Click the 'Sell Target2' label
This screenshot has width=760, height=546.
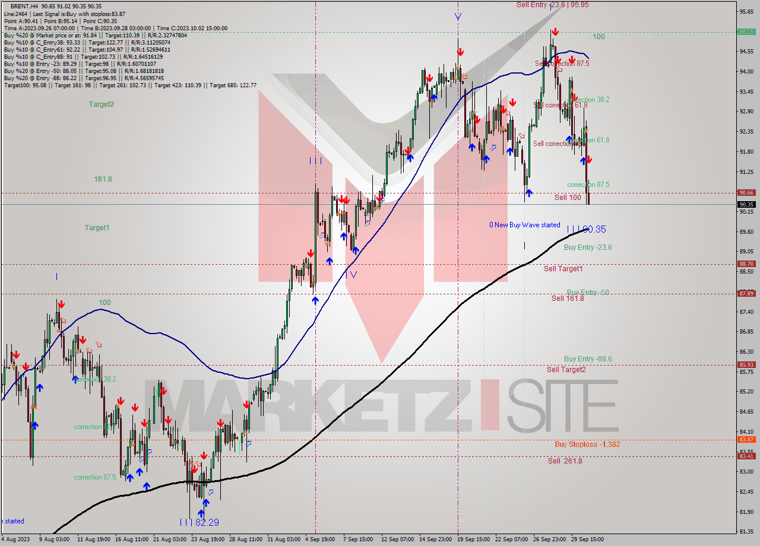pos(566,370)
